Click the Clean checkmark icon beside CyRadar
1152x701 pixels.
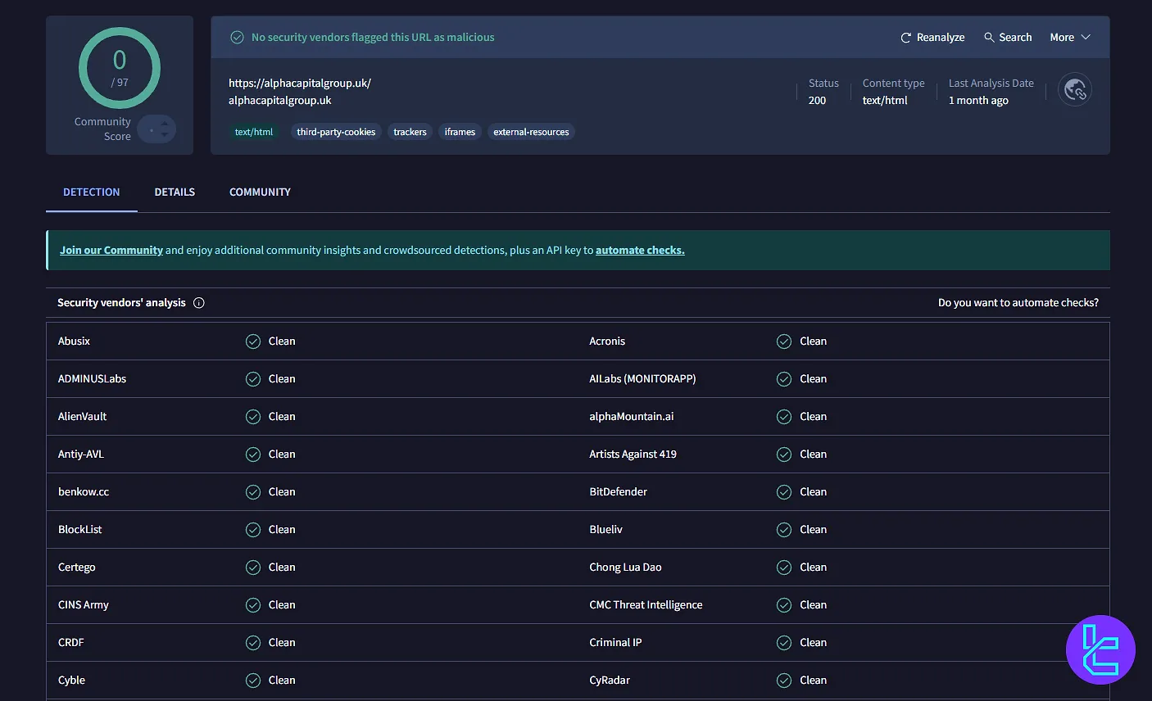click(784, 680)
